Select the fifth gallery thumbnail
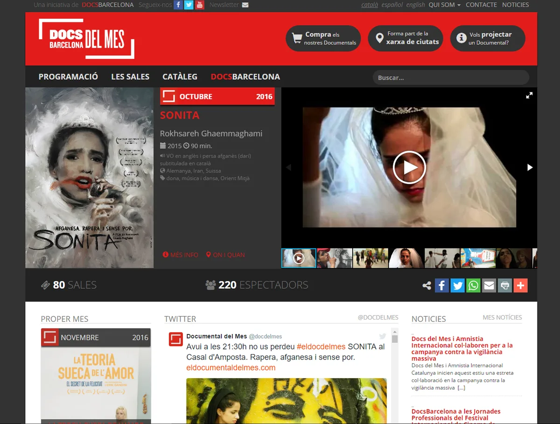Image resolution: width=560 pixels, height=424 pixels. coord(442,258)
